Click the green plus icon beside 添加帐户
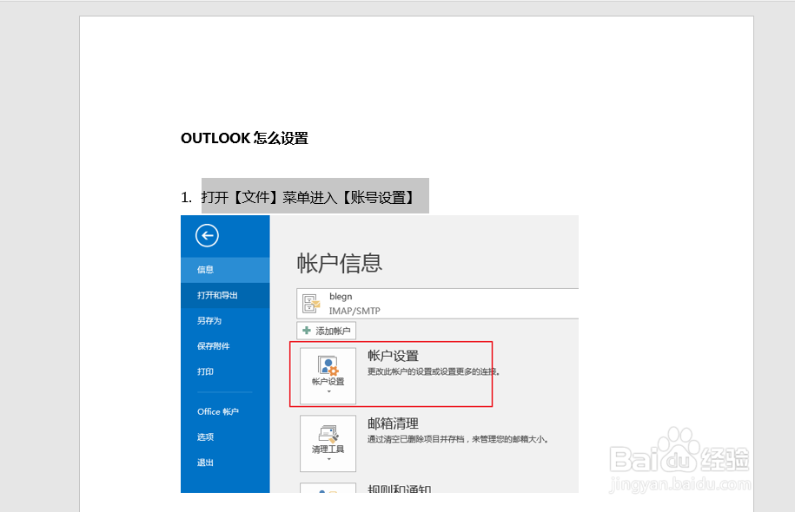This screenshot has height=512, width=795. pyautogui.click(x=306, y=331)
